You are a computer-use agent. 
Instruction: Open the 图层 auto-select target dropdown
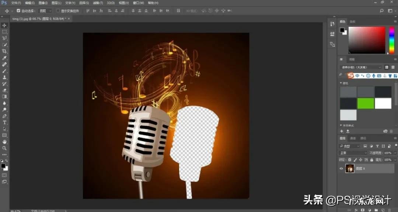click(x=45, y=11)
